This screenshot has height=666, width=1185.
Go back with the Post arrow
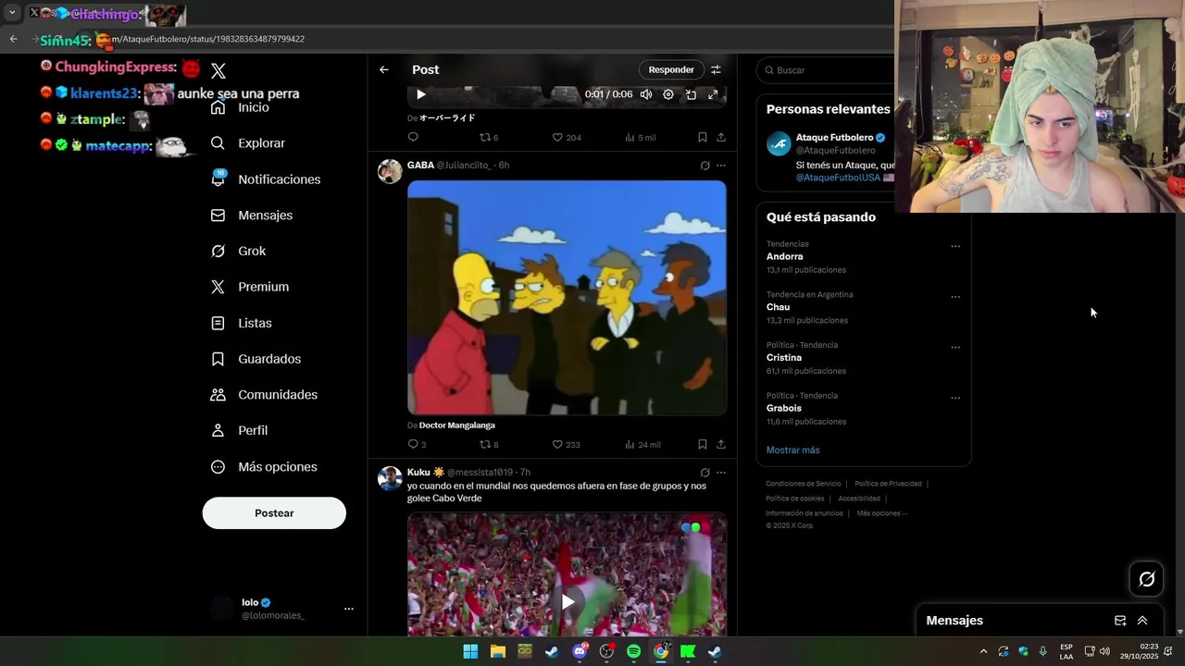[384, 69]
